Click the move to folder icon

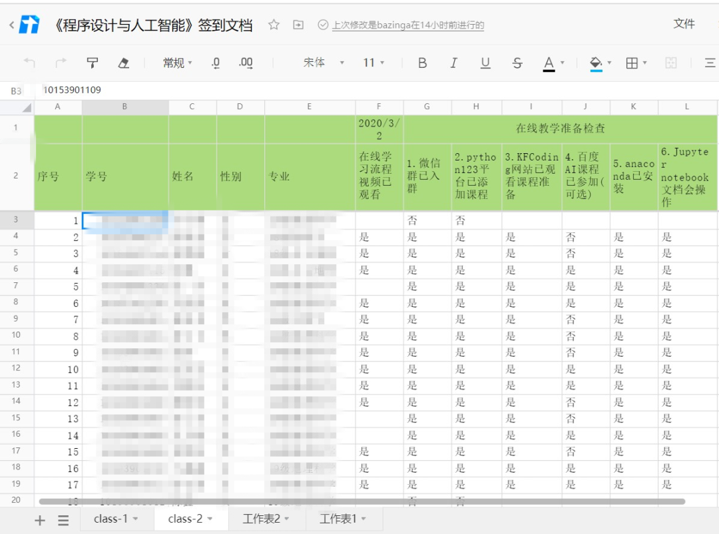point(298,25)
